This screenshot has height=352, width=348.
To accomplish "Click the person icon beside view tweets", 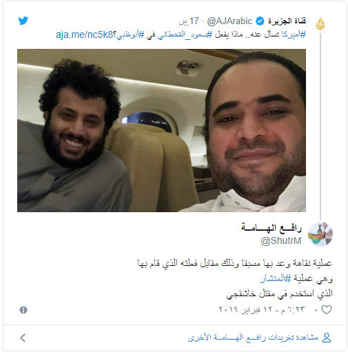I will [x=327, y=338].
